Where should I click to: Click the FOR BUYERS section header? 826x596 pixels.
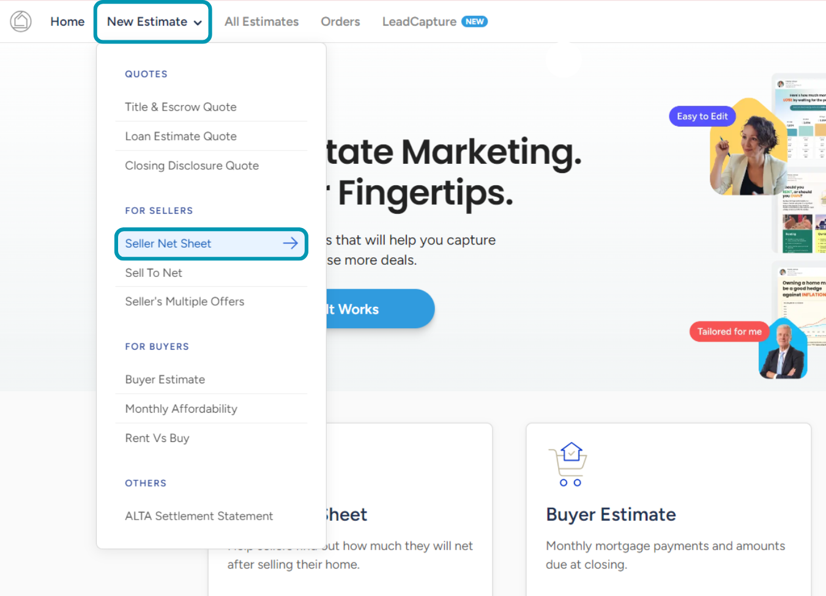tap(157, 347)
